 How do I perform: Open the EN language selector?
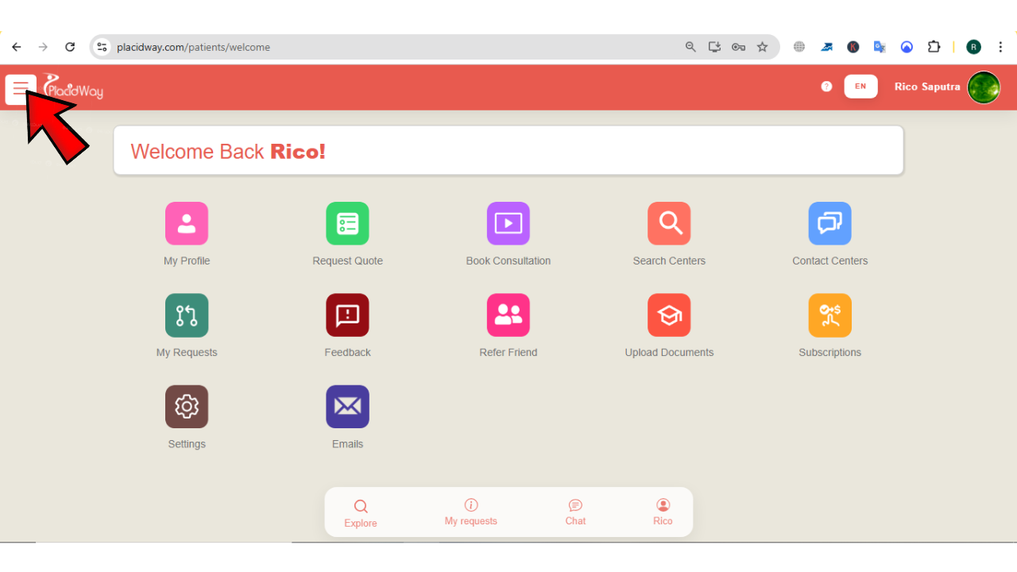point(860,87)
